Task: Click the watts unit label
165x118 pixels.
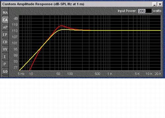Action: click(157, 11)
